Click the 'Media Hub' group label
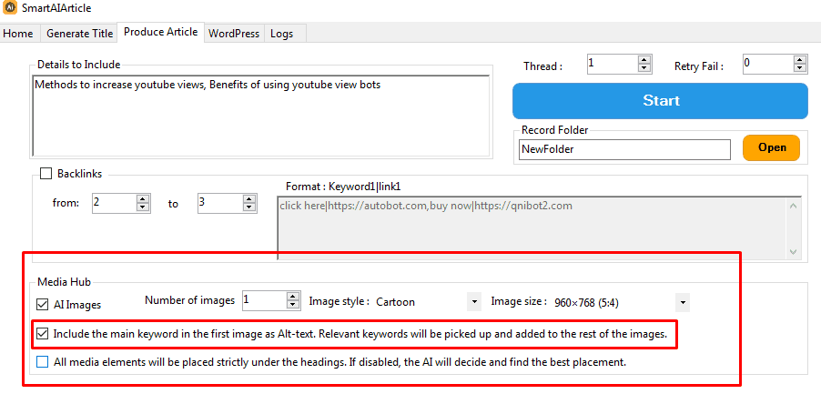 [x=64, y=282]
